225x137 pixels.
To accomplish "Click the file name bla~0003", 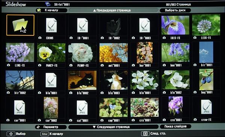I will 114,93.
